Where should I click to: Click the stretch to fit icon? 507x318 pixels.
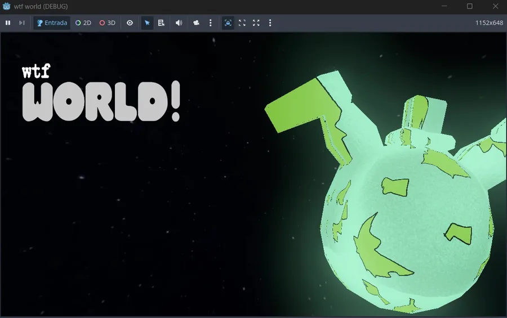256,23
